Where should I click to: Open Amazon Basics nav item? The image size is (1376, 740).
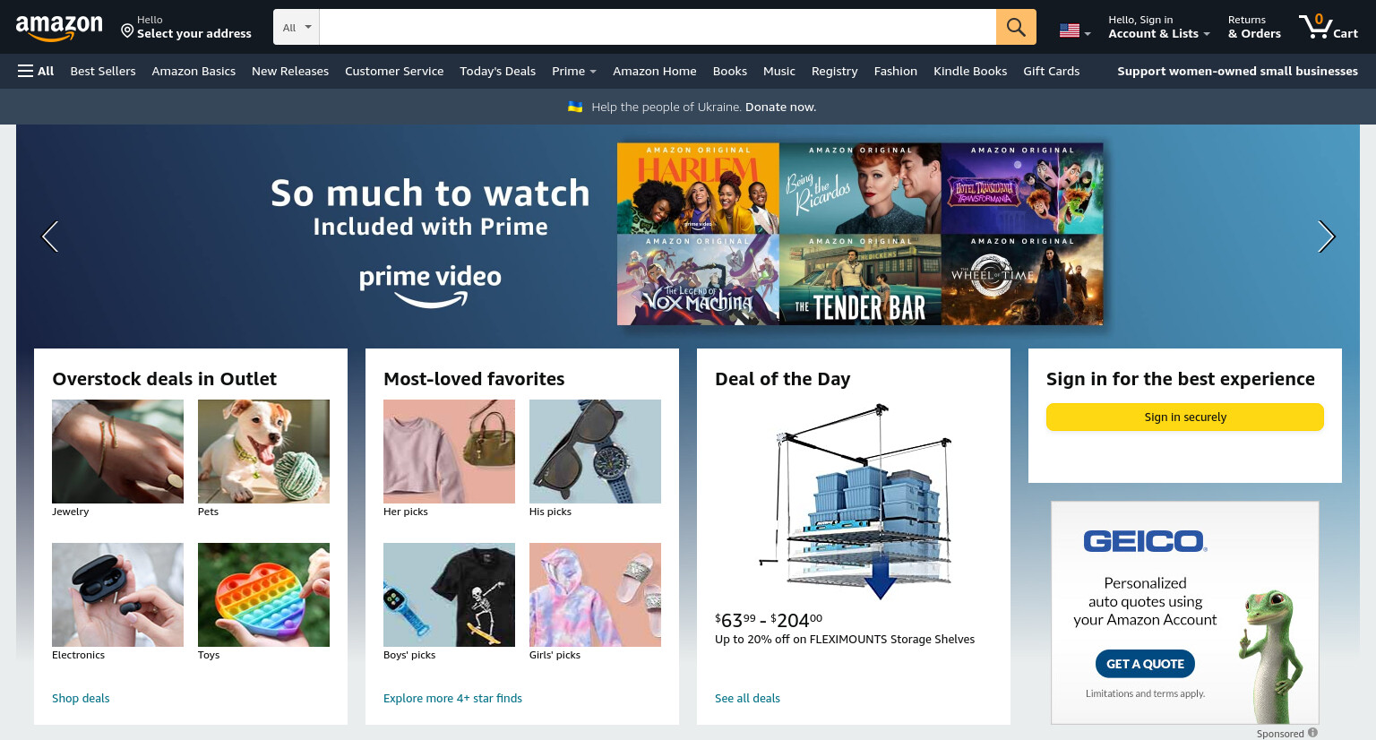(x=193, y=71)
